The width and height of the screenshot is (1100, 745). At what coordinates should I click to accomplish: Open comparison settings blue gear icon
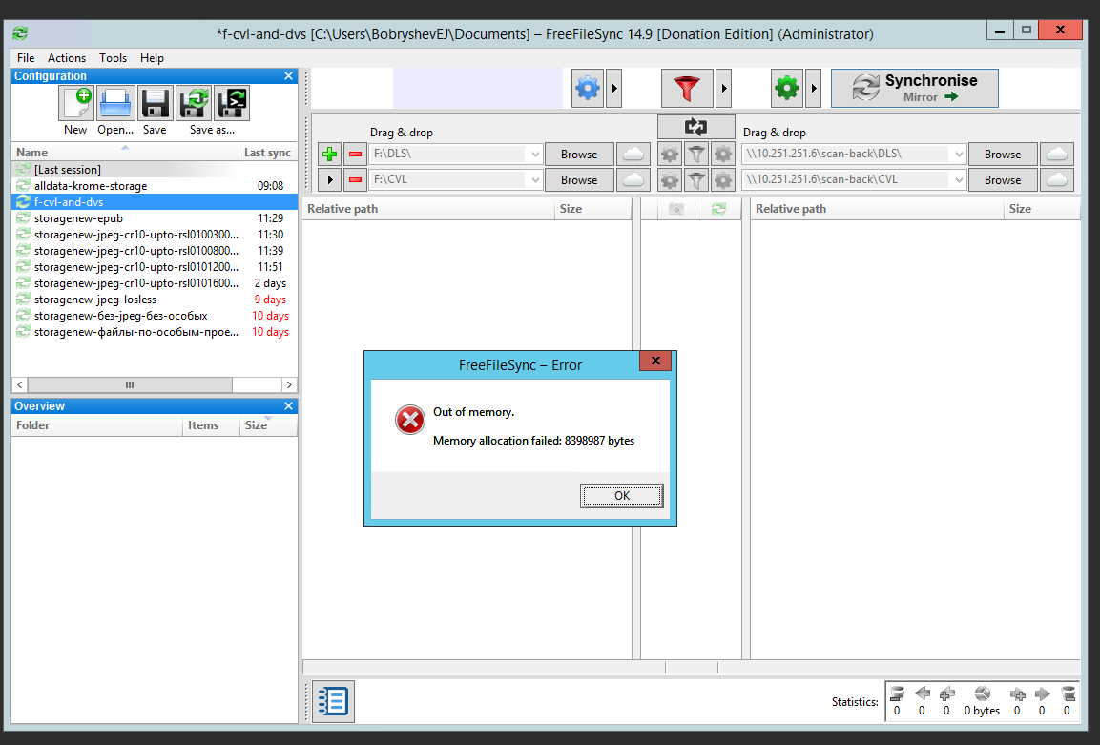coord(588,89)
